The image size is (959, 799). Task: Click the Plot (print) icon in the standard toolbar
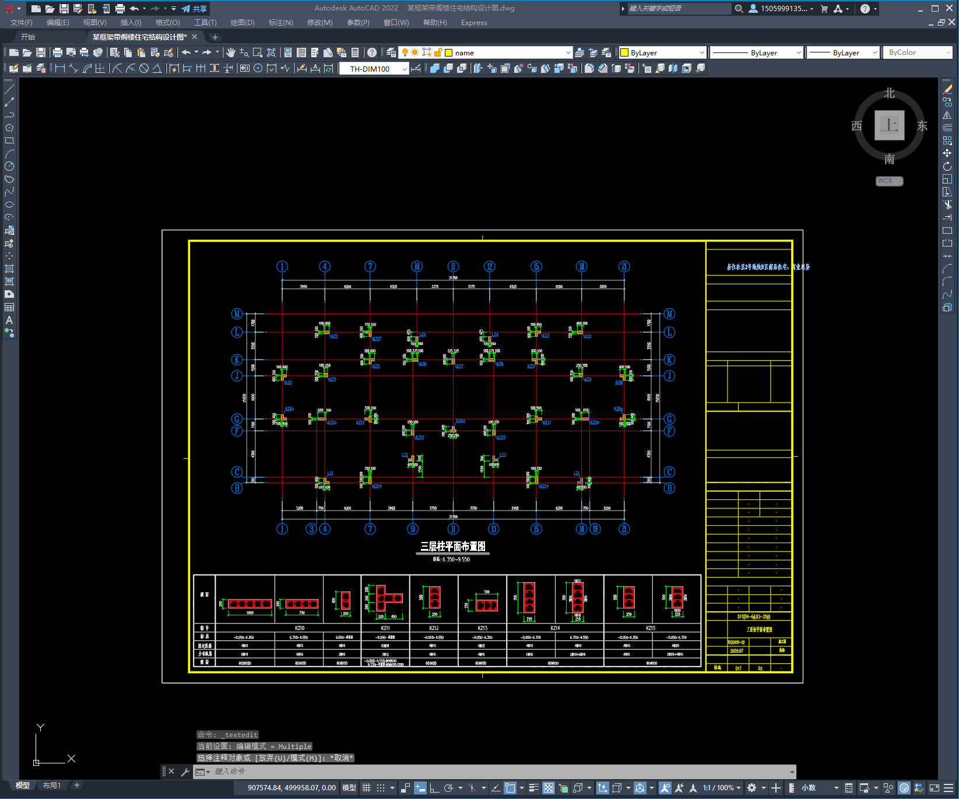(58, 52)
